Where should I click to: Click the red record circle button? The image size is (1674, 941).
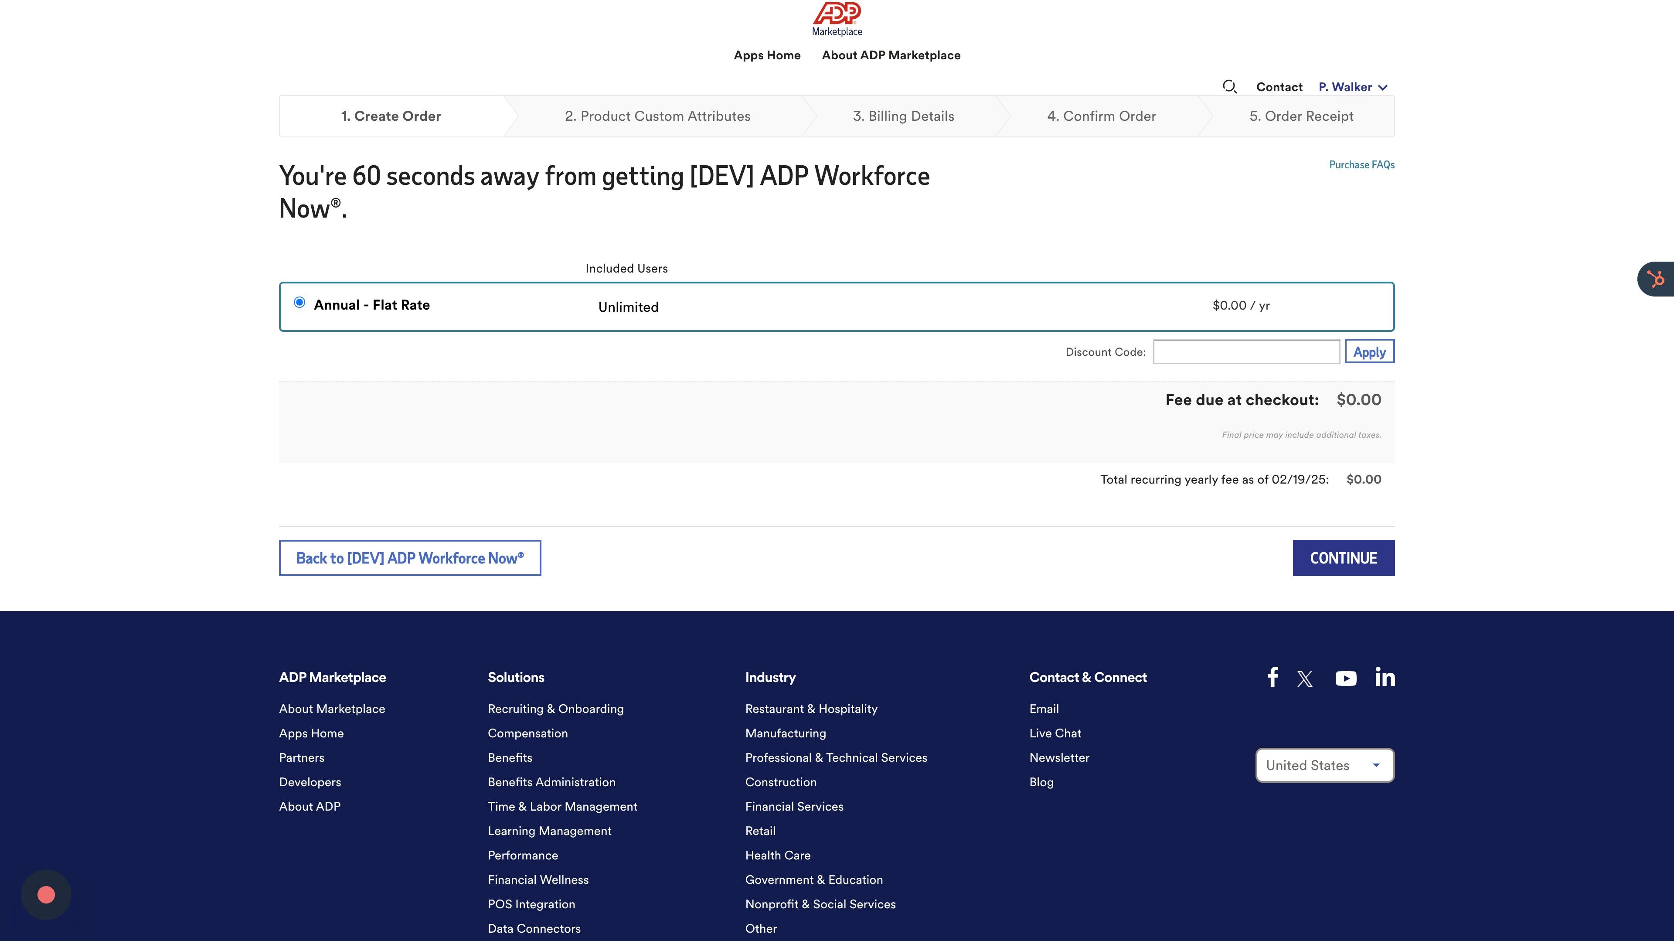coord(46,895)
